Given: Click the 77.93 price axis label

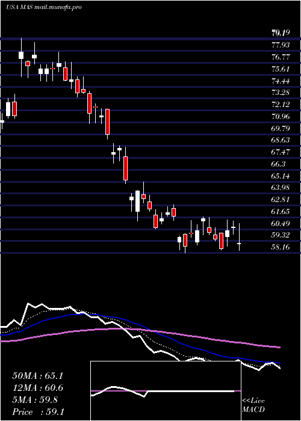Looking at the screenshot, I should [x=281, y=45].
